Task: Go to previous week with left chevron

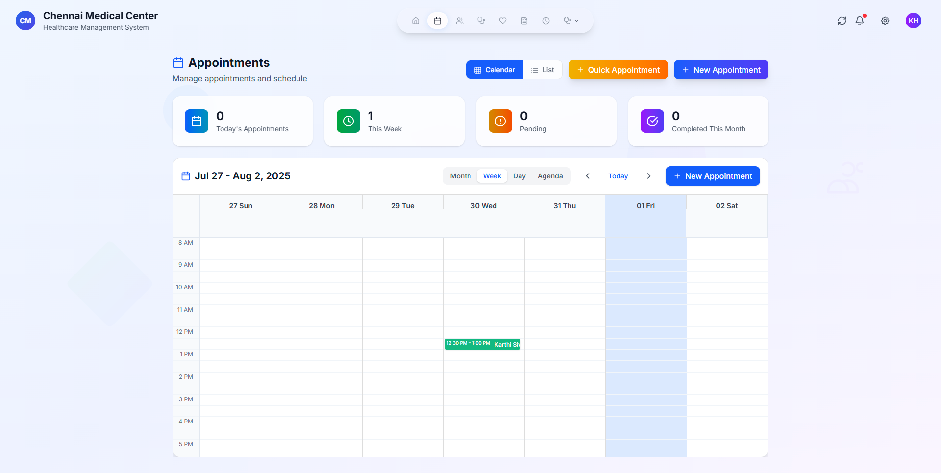Action: 588,176
